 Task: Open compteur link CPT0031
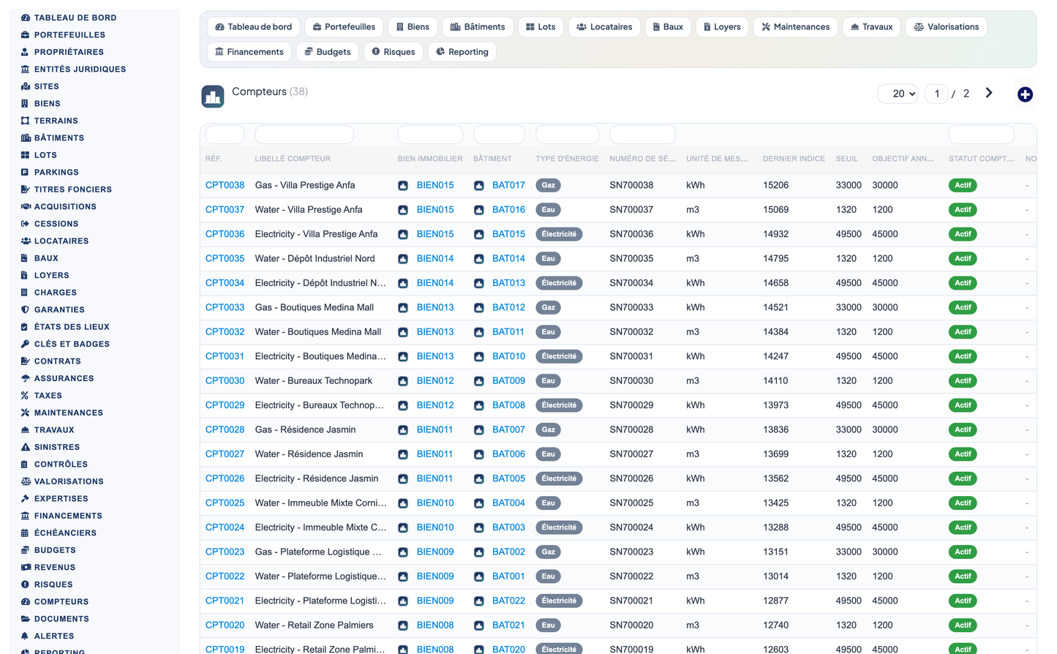click(x=225, y=356)
